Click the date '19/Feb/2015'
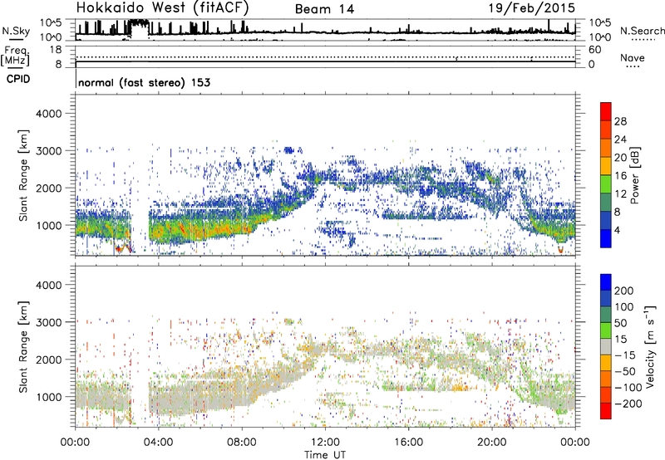This screenshot has width=665, height=460. (x=532, y=7)
